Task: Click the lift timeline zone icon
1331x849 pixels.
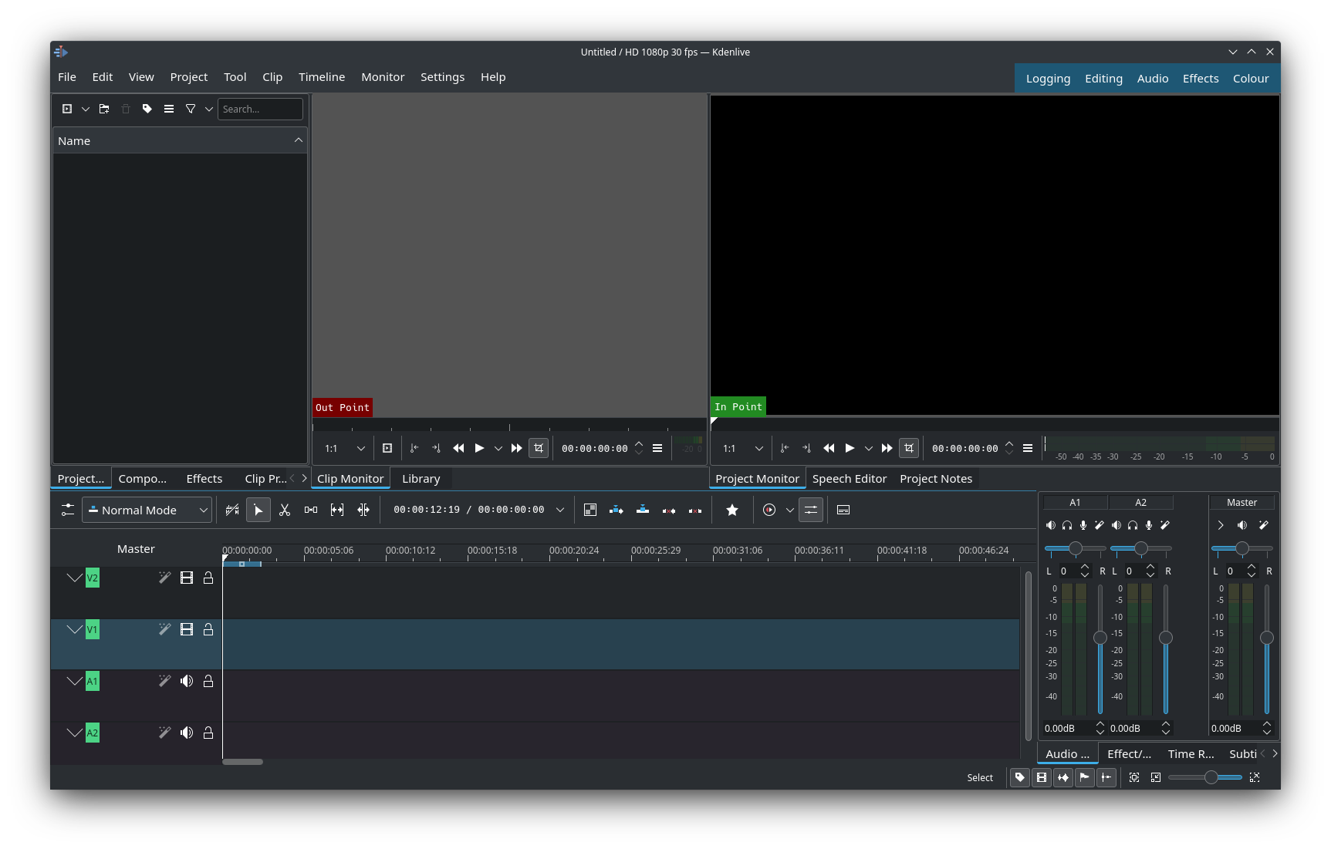Action: tap(695, 510)
